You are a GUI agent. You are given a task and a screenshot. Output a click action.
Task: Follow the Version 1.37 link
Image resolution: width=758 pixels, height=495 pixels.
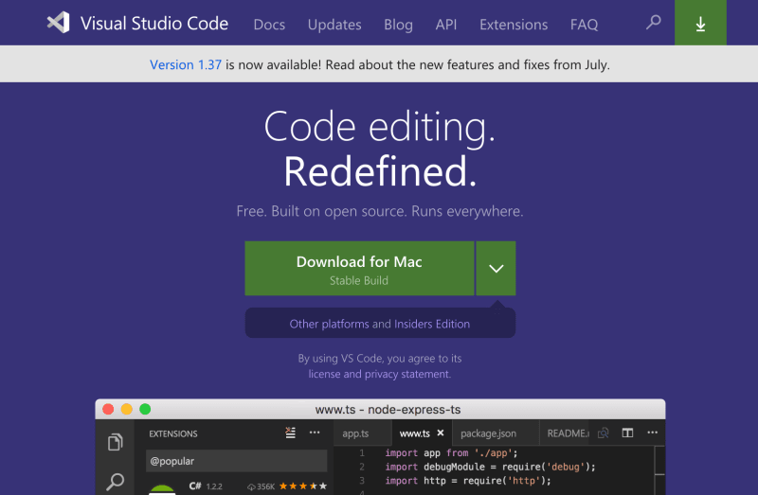coord(186,64)
